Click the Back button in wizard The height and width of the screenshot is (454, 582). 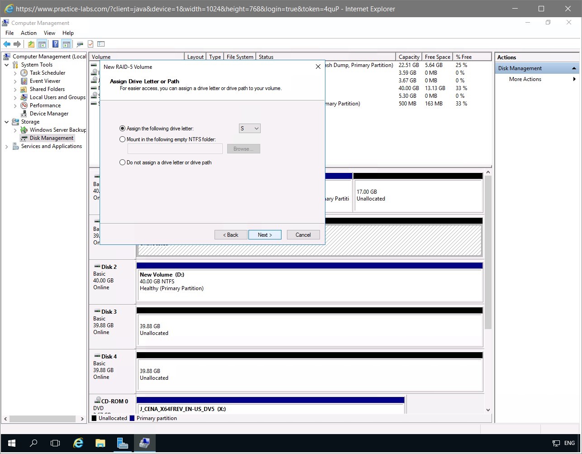(x=231, y=235)
